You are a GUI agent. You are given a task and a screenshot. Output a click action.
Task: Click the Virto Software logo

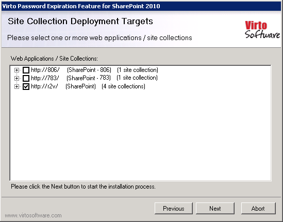coord(262,30)
